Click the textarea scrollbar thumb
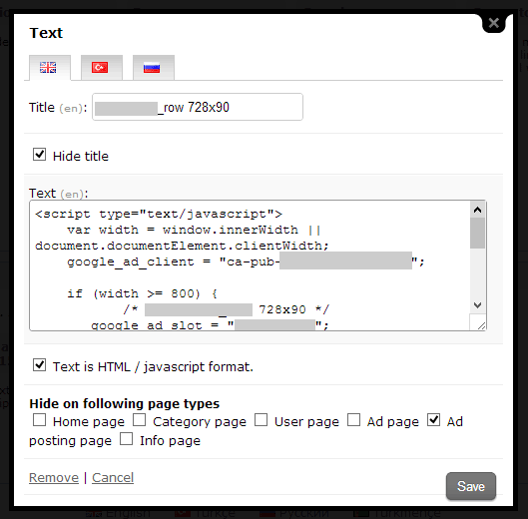This screenshot has height=519, width=528. tap(477, 234)
